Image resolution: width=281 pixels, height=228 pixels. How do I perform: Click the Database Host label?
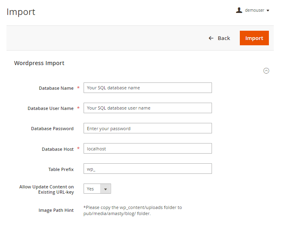[58, 149]
